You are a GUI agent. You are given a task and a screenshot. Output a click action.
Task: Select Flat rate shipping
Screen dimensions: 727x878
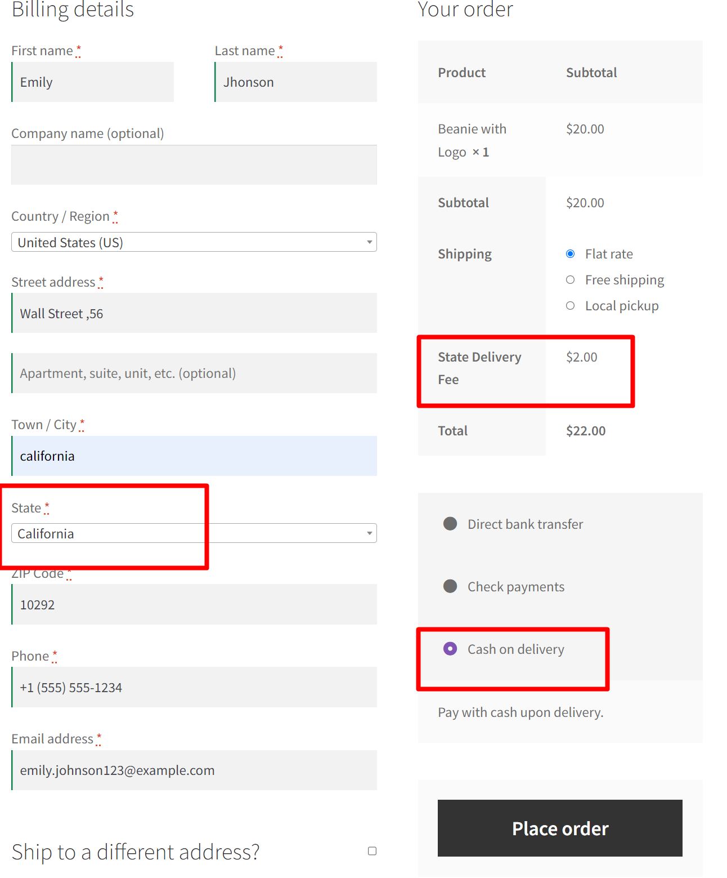click(x=570, y=253)
